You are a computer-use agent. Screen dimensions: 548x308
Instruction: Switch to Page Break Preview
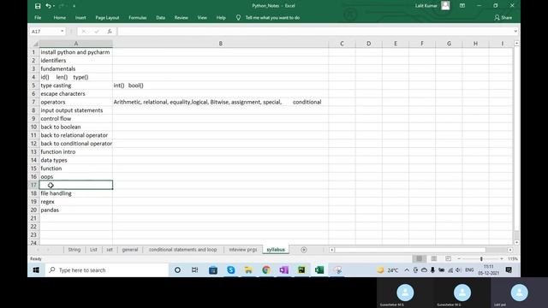[448, 258]
